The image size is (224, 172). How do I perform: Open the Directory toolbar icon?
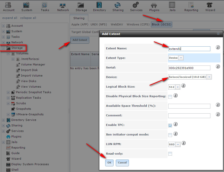(x=99, y=7)
